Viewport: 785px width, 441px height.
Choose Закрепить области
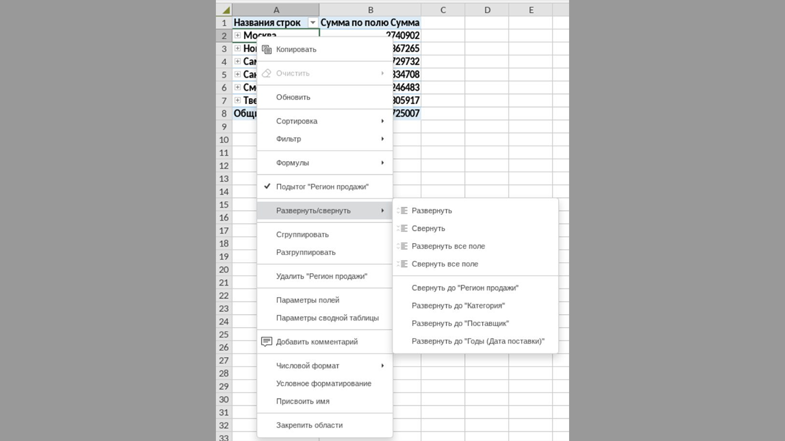pos(324,425)
